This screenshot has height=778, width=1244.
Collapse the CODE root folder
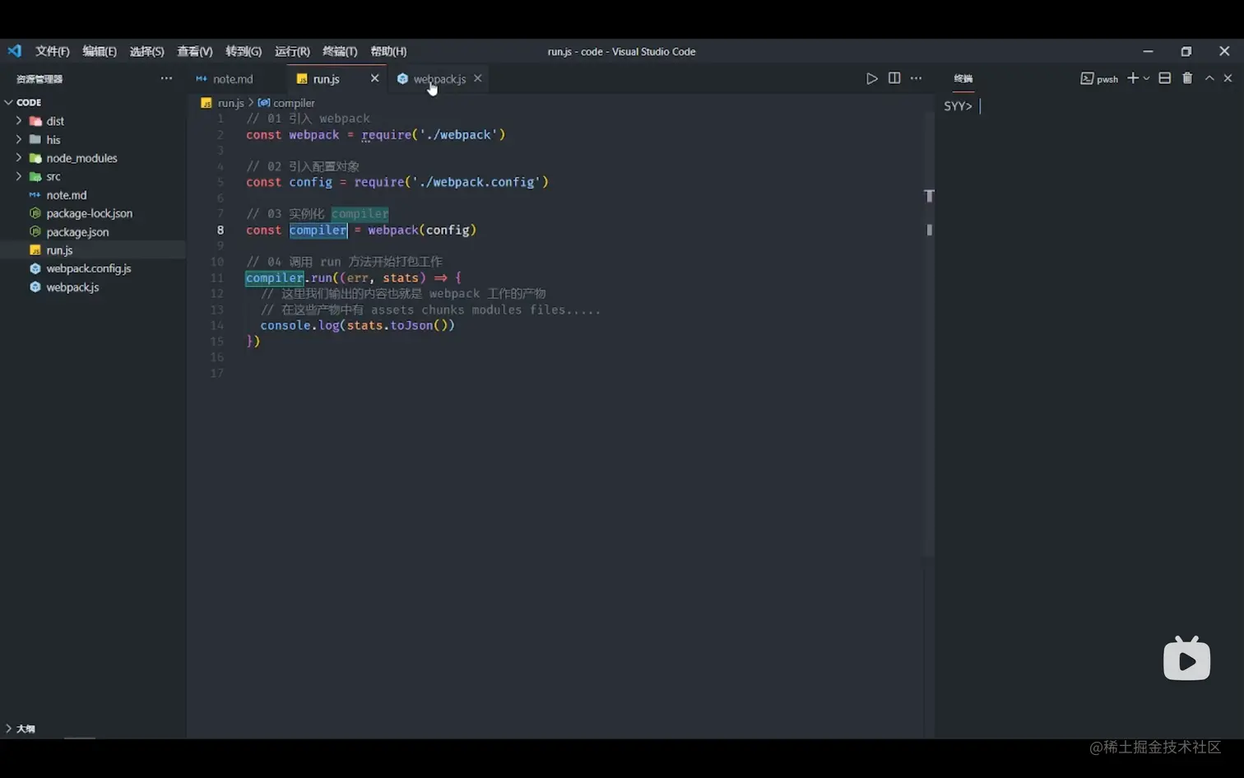click(x=94, y=102)
